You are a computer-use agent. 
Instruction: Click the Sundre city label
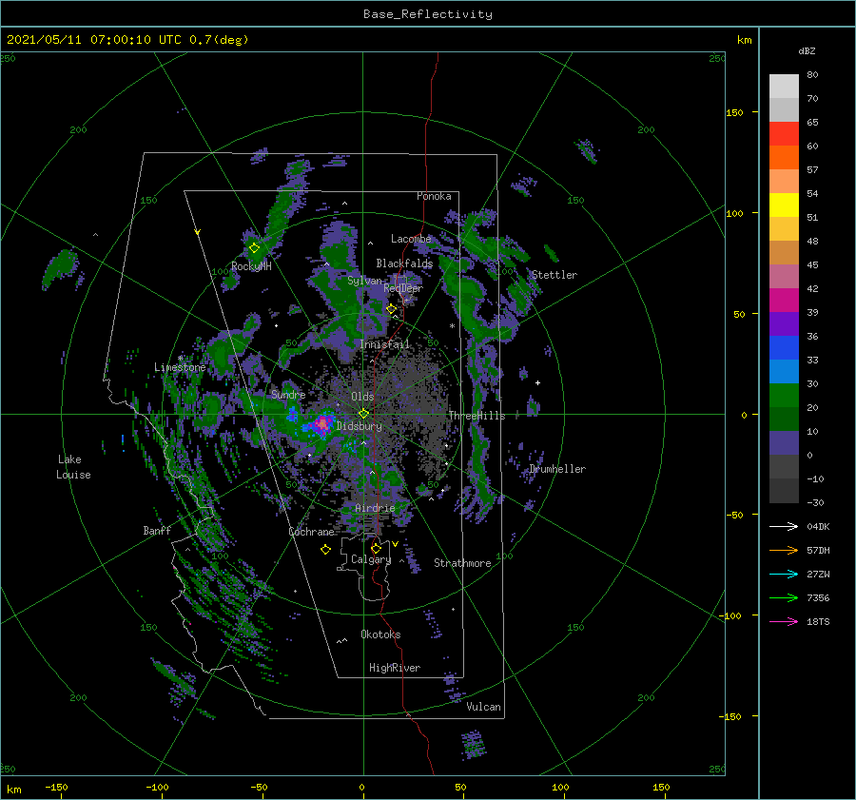point(288,394)
